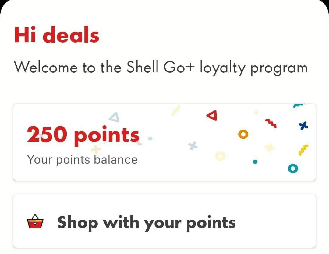Screen dimensions: 329x254
Task: Choose the shopping basket icon to redeem points
Action: 35,222
